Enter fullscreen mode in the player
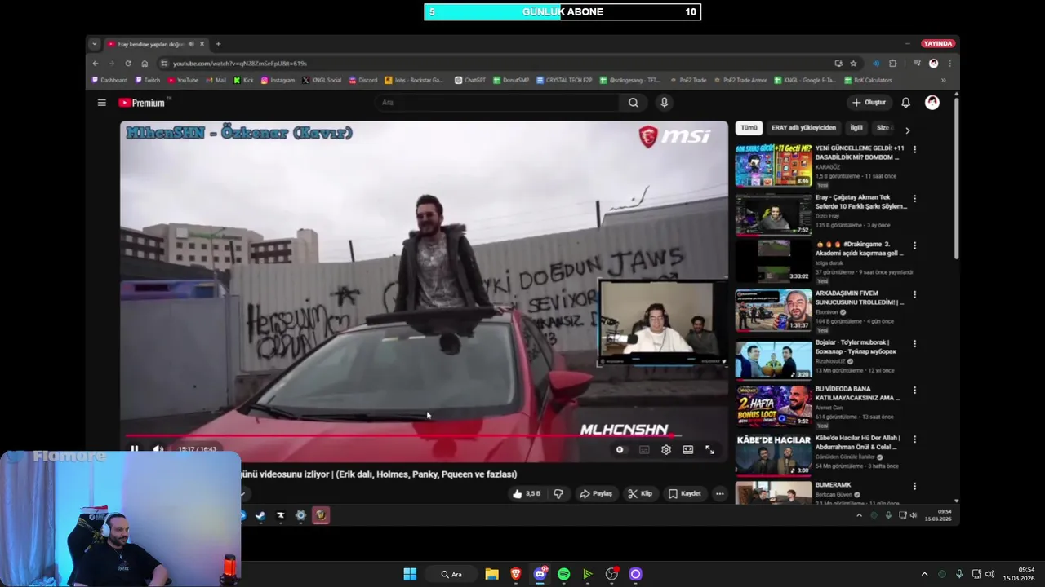This screenshot has height=587, width=1045. pyautogui.click(x=710, y=450)
